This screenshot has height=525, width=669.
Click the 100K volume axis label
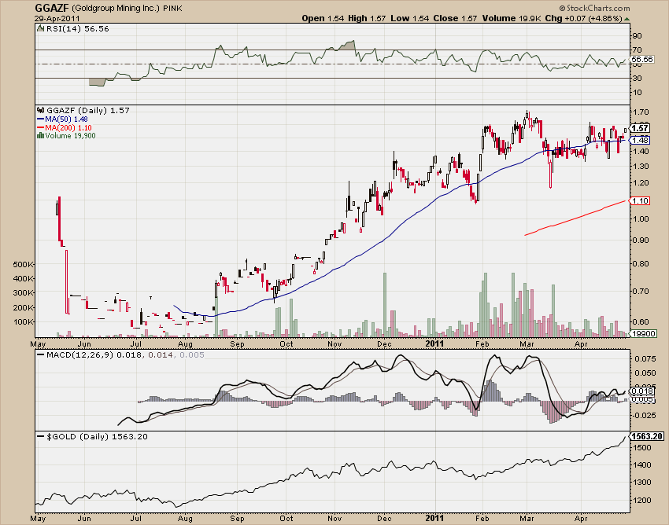point(23,321)
